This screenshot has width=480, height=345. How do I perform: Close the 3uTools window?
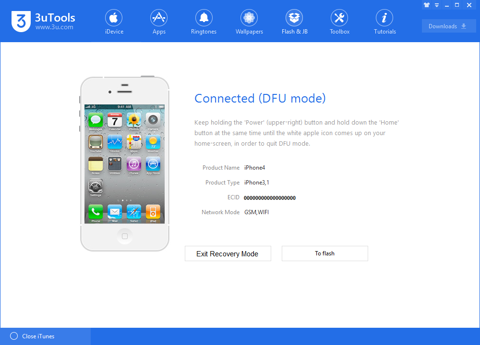pyautogui.click(x=469, y=5)
